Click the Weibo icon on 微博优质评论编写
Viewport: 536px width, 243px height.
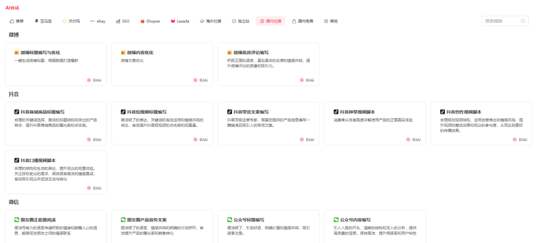230,52
